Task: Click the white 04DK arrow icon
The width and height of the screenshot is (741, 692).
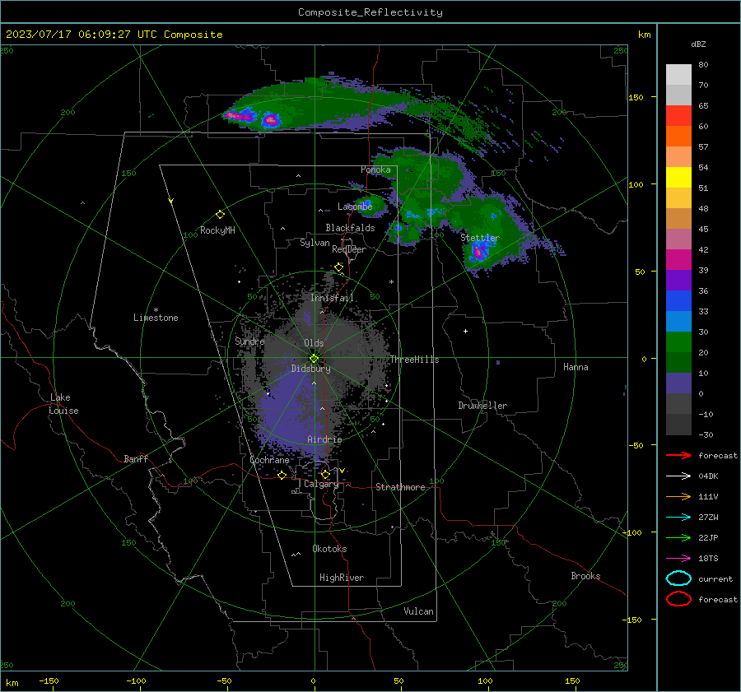Action: [678, 476]
